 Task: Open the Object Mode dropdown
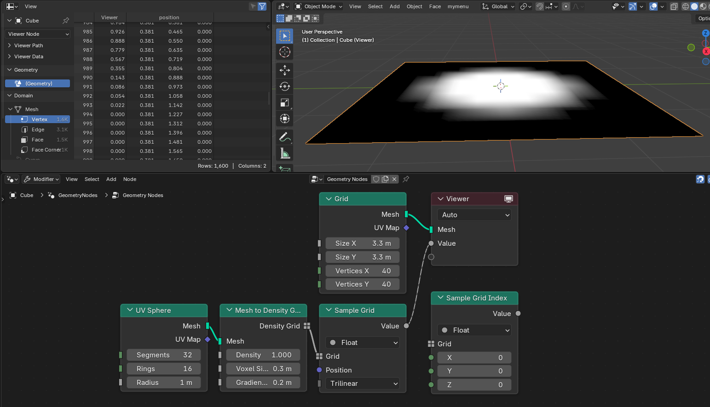[319, 6]
